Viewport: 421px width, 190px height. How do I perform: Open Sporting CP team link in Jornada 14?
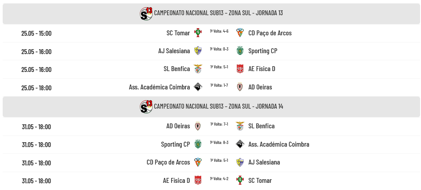coord(175,144)
